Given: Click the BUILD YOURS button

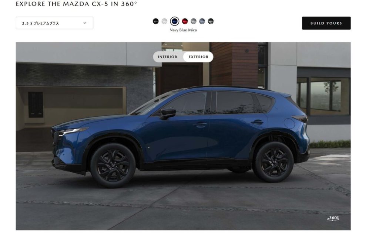Looking at the screenshot, I should tap(326, 23).
